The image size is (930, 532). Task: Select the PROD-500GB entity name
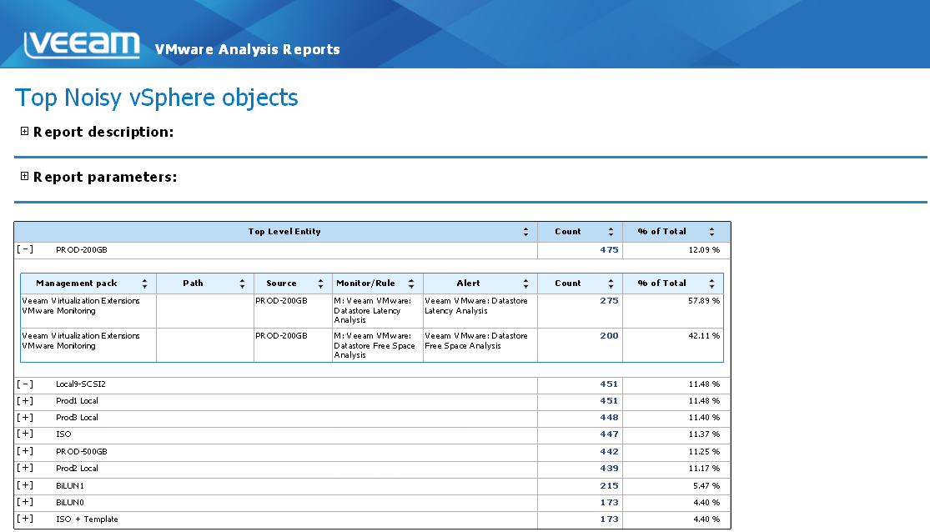tap(81, 451)
